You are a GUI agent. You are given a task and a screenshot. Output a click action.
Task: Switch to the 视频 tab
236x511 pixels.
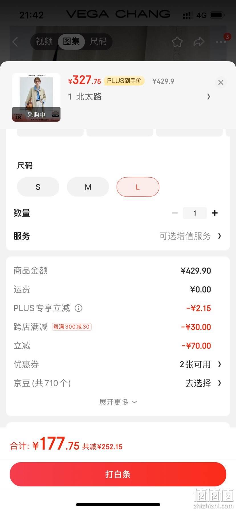[x=44, y=42]
